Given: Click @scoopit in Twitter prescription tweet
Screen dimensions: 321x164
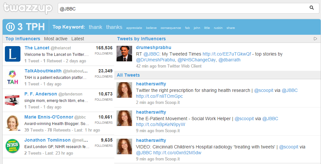Looking at the screenshot, I should 264,90.
